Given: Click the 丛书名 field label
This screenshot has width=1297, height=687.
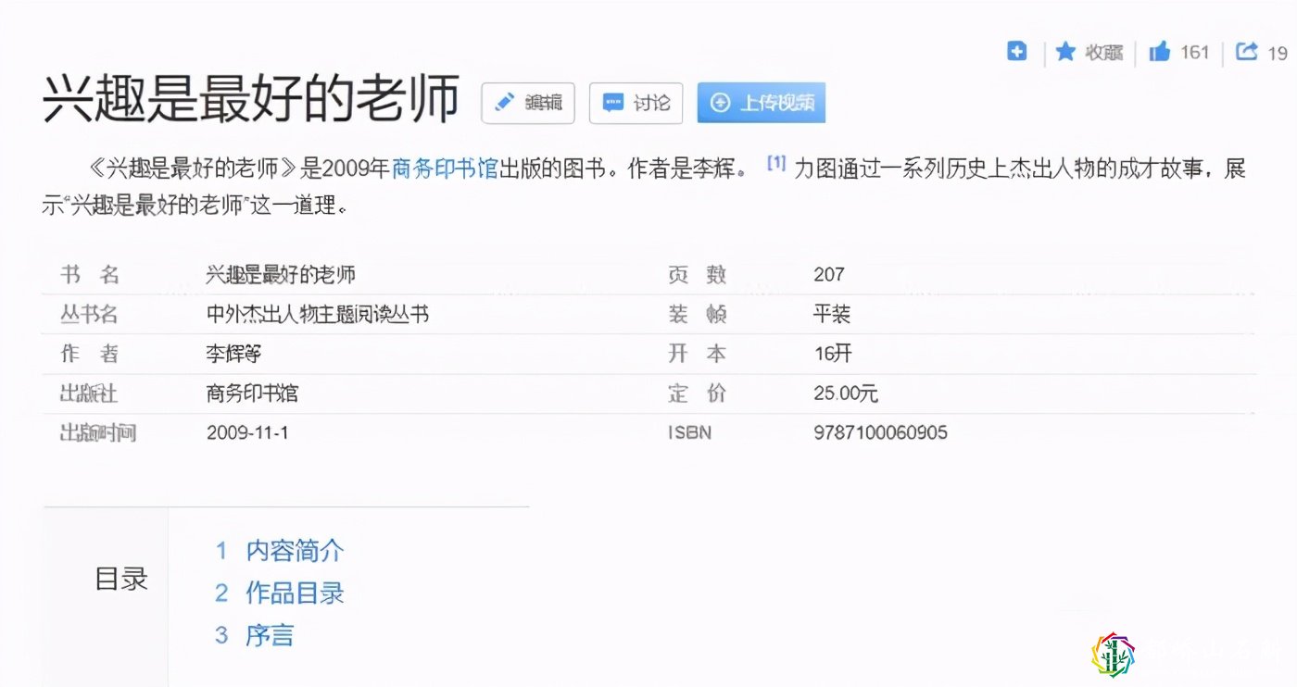Looking at the screenshot, I should click(x=89, y=315).
